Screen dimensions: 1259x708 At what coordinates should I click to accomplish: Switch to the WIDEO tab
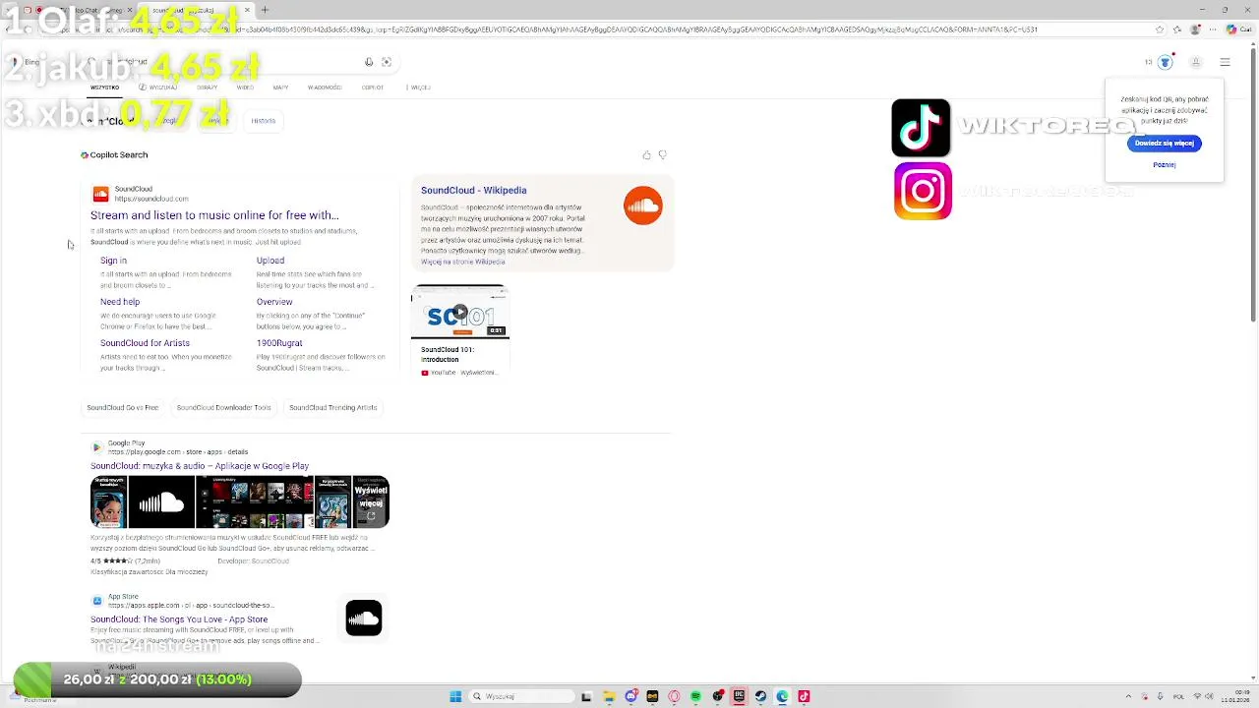click(245, 88)
